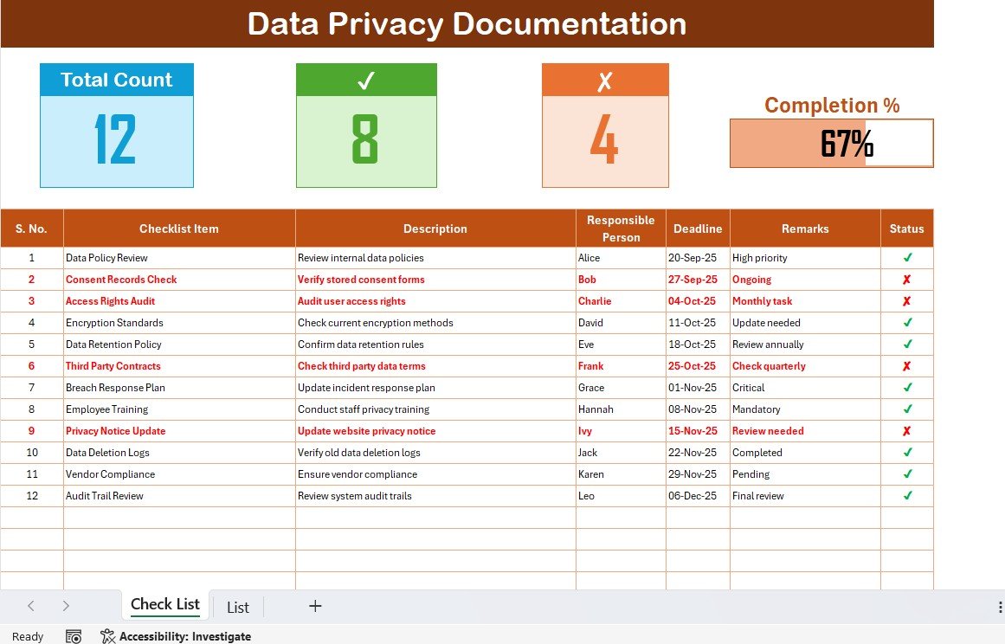Viewport: 1005px width, 644px height.
Task: Switch to the List sheet tab
Action: pos(237,607)
